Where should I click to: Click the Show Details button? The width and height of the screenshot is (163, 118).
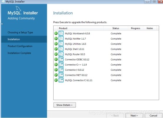click(x=65, y=105)
